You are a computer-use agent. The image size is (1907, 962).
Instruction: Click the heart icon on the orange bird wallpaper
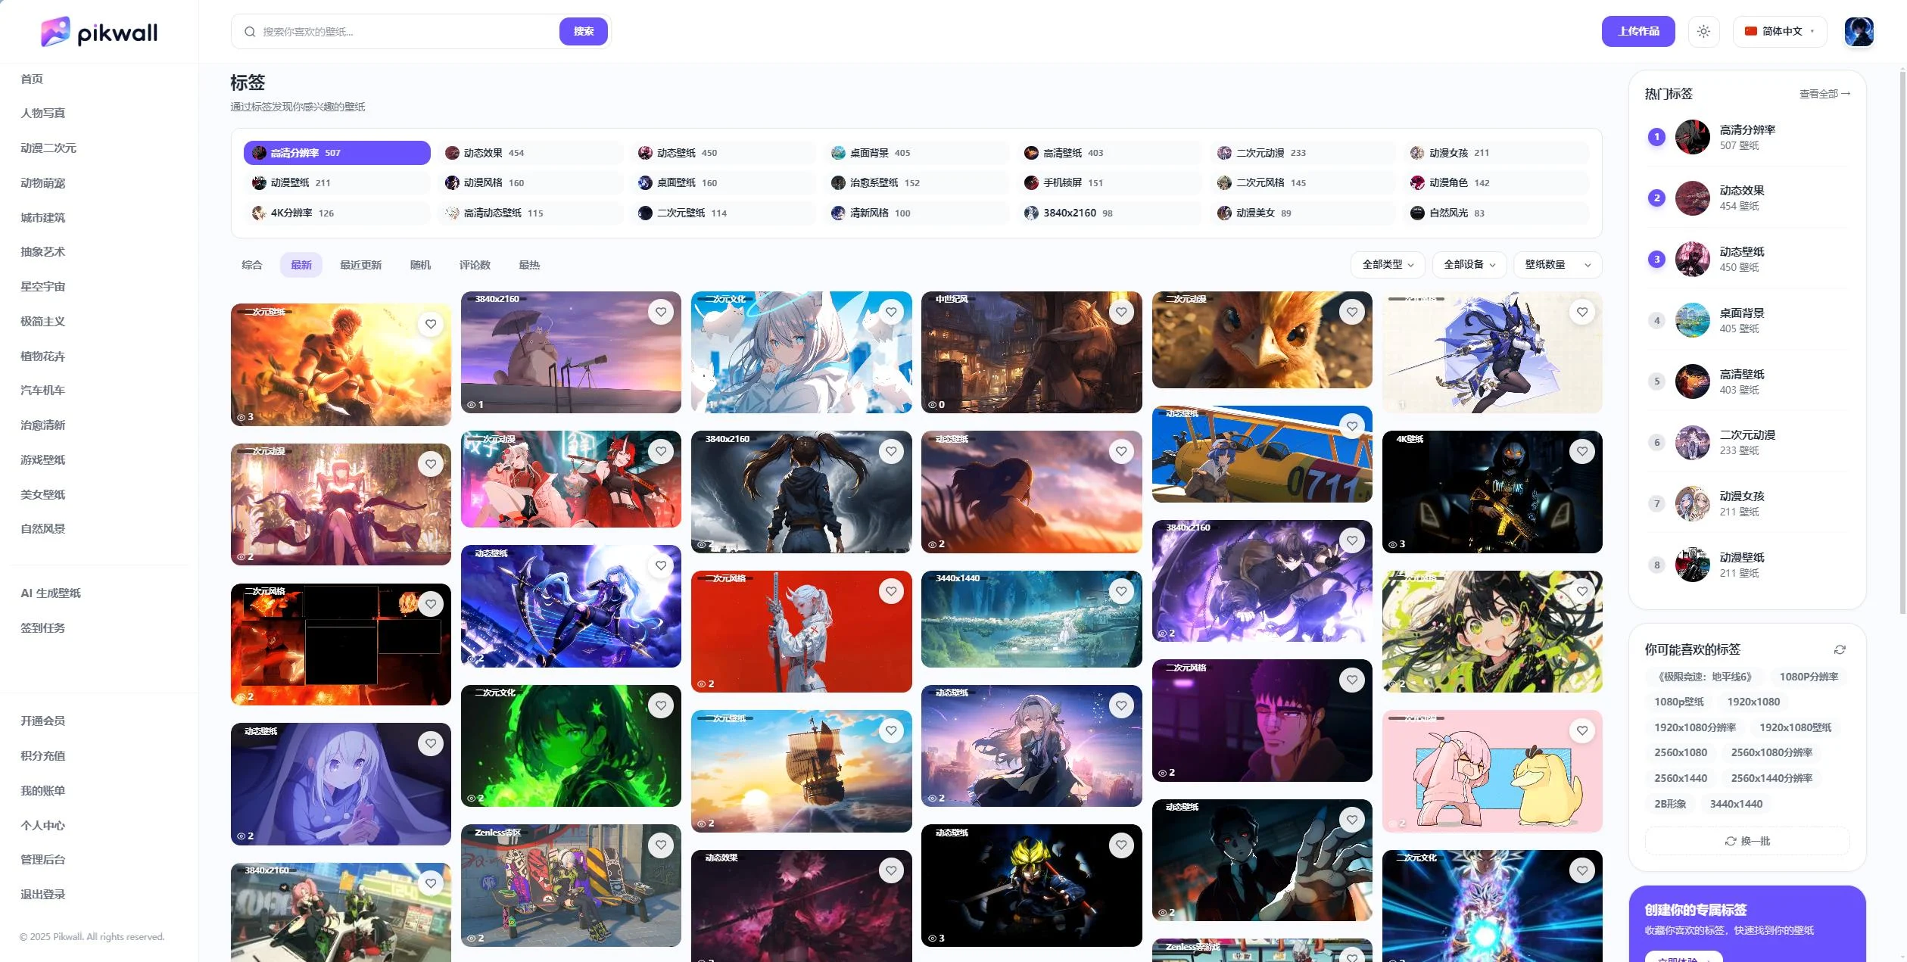(x=1352, y=312)
